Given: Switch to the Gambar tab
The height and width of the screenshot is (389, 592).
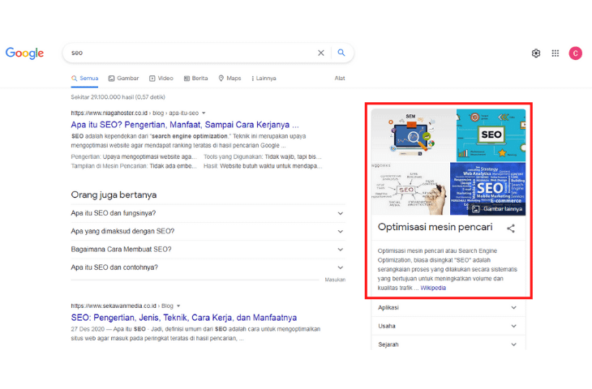Looking at the screenshot, I should [124, 79].
